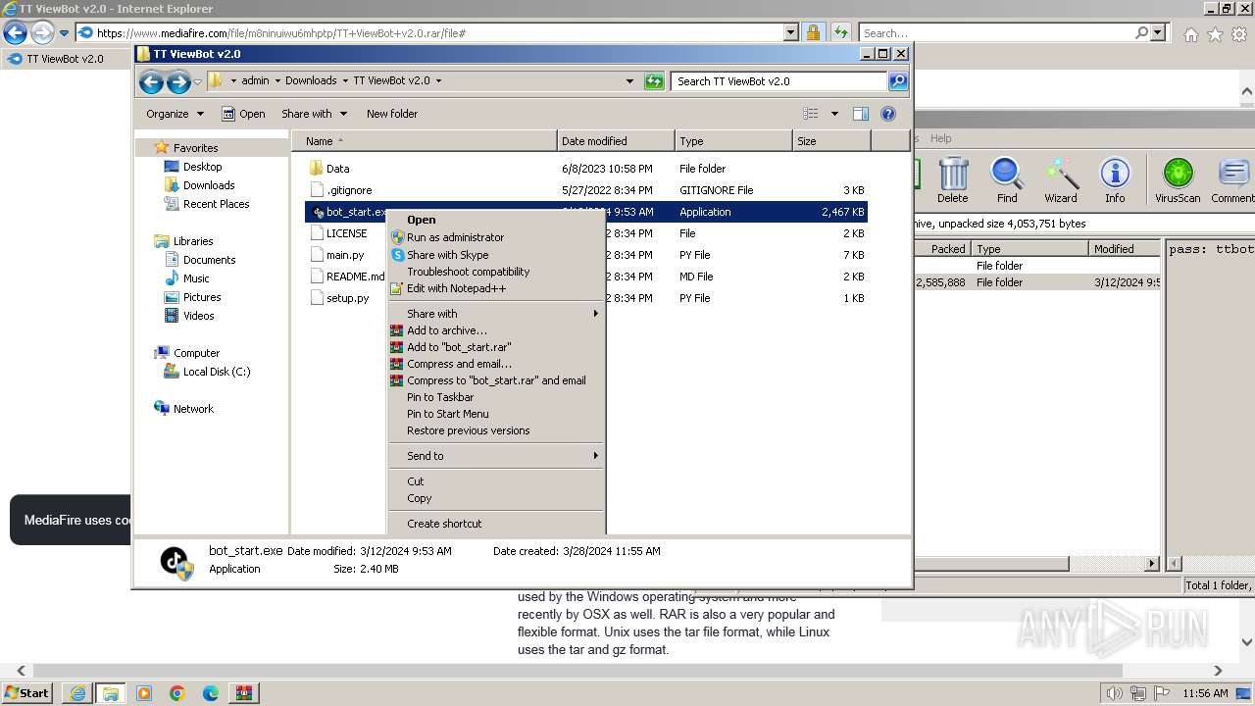Click the New folder button

click(391, 114)
